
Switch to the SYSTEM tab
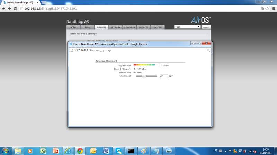(158, 27)
